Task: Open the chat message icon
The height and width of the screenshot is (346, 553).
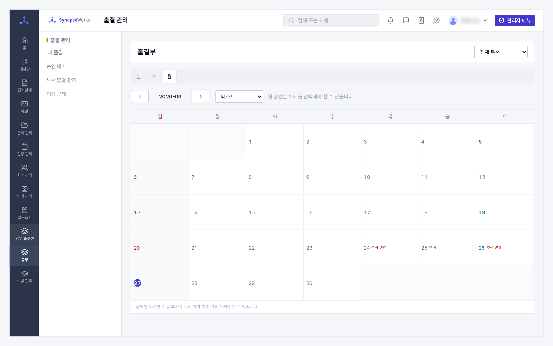Action: pyautogui.click(x=406, y=21)
